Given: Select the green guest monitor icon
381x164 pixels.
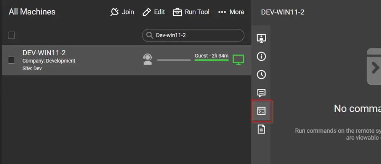Looking at the screenshot, I should [x=239, y=60].
